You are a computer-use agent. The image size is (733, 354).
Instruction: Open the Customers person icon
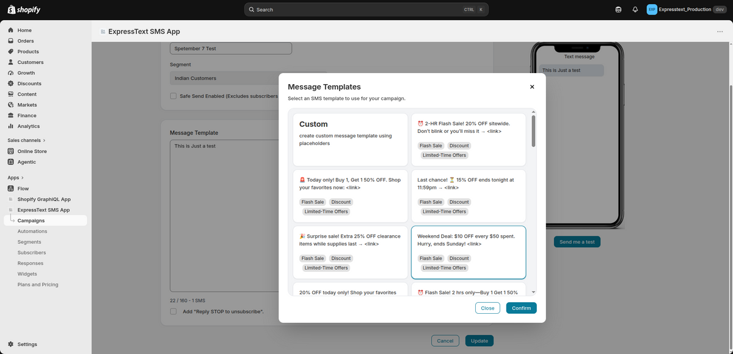pos(11,62)
